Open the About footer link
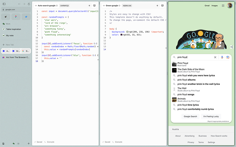The height and width of the screenshot is (147, 236). click(x=178, y=136)
